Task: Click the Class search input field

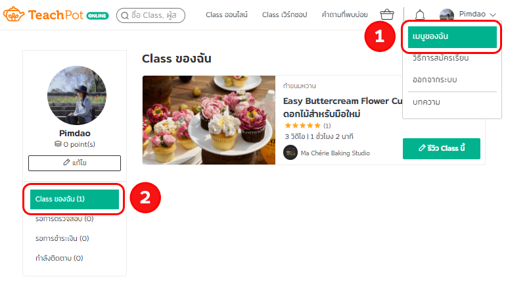Action: (150, 16)
